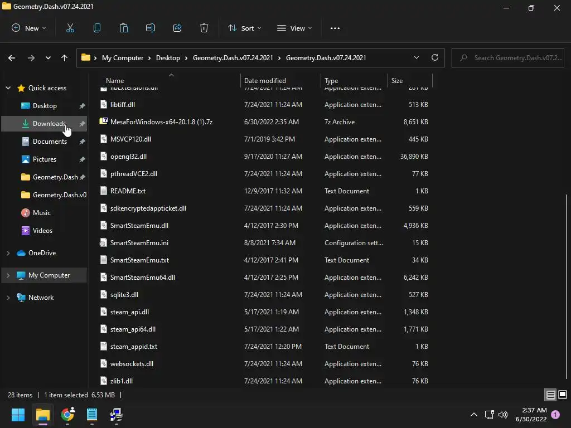Expand address bar history dropdown
Screen dimensions: 571x428
417,57
